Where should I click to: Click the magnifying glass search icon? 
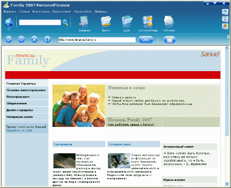pyautogui.click(x=65, y=23)
